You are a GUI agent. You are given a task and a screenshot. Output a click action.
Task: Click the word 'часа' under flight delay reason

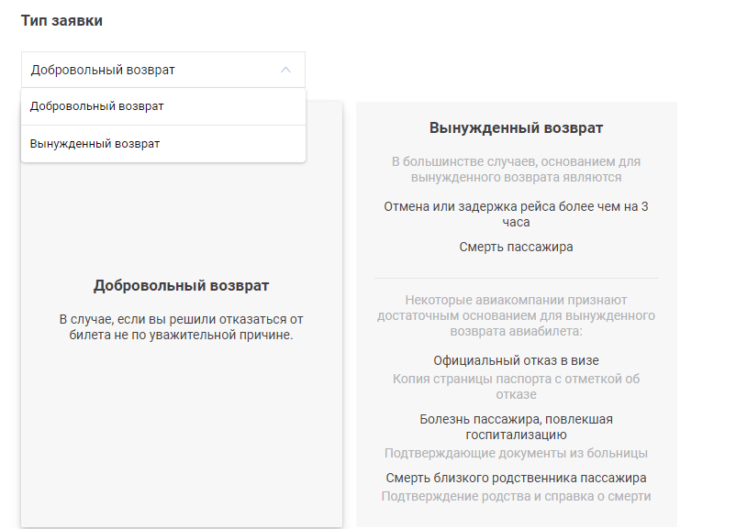(x=516, y=222)
